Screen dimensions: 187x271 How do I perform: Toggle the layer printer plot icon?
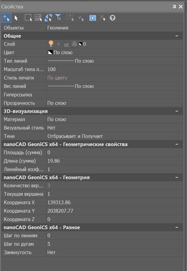[74, 44]
